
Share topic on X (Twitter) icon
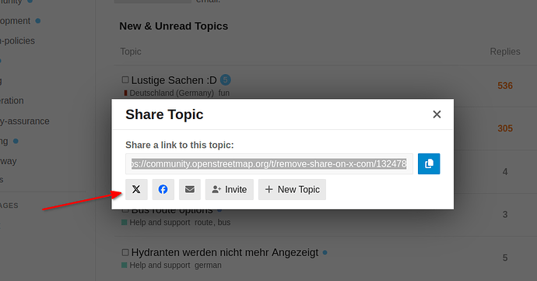click(136, 189)
